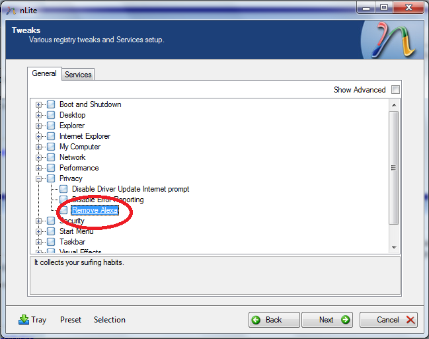This screenshot has width=429, height=339.
Task: Check the Privacy category checkbox
Action: click(51, 178)
